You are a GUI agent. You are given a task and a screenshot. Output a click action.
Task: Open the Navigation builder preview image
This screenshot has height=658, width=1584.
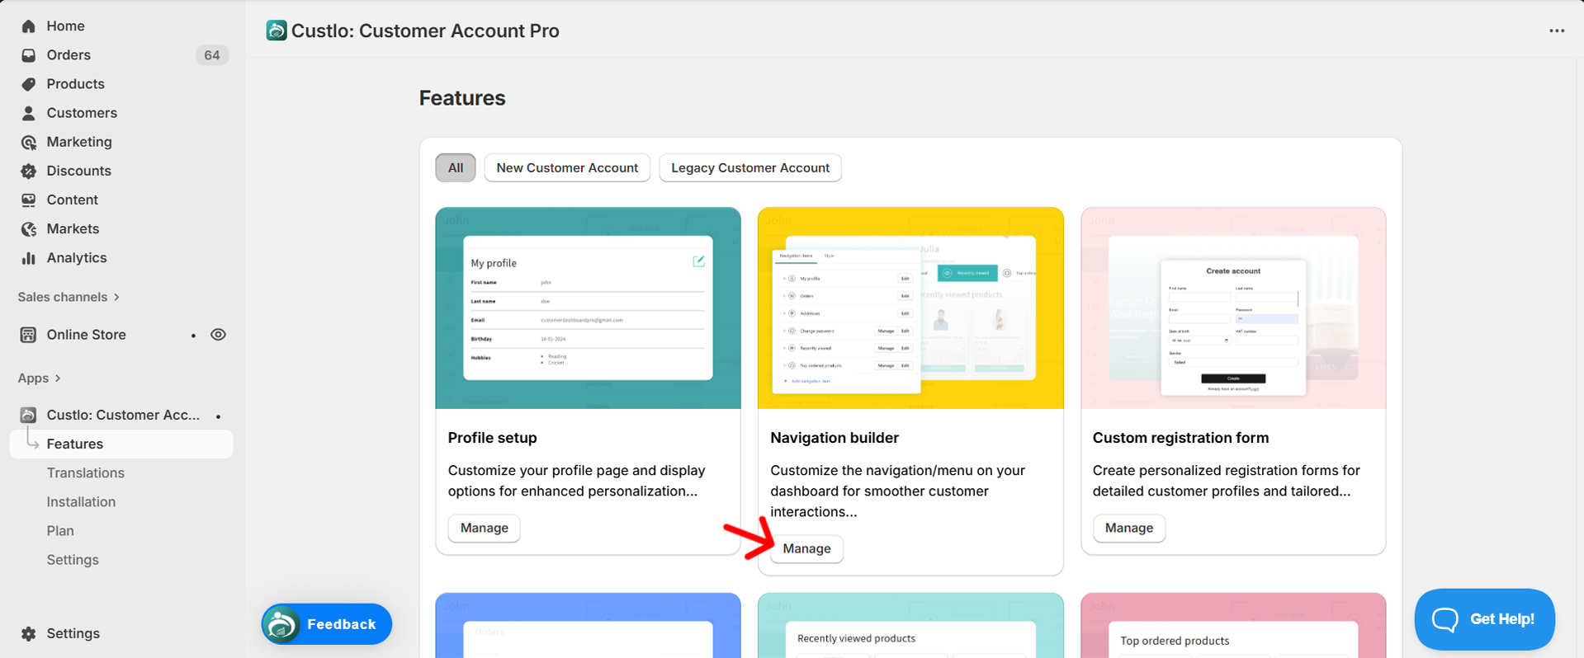click(910, 308)
